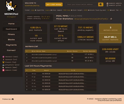
Task: Select the pink neoxacoin icon
Action: coord(3,57)
